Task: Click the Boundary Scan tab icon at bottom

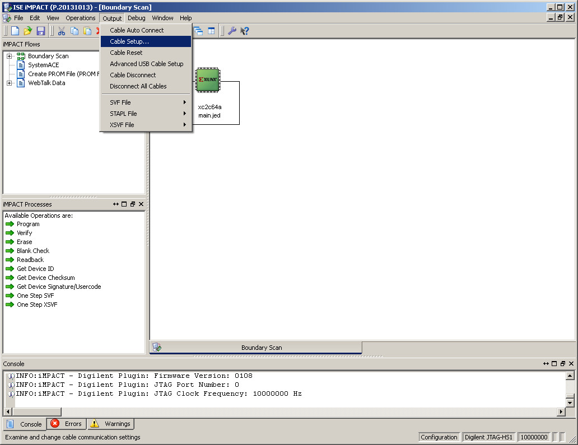Action: [x=157, y=347]
